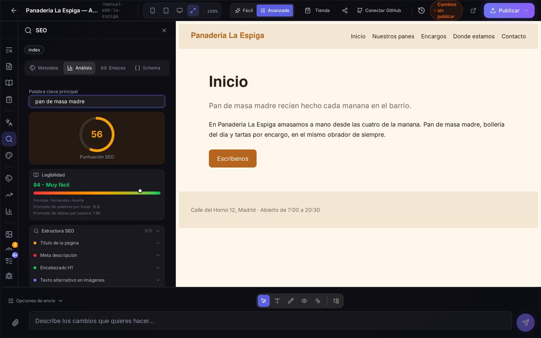Switch to mobile phone preview

click(153, 10)
